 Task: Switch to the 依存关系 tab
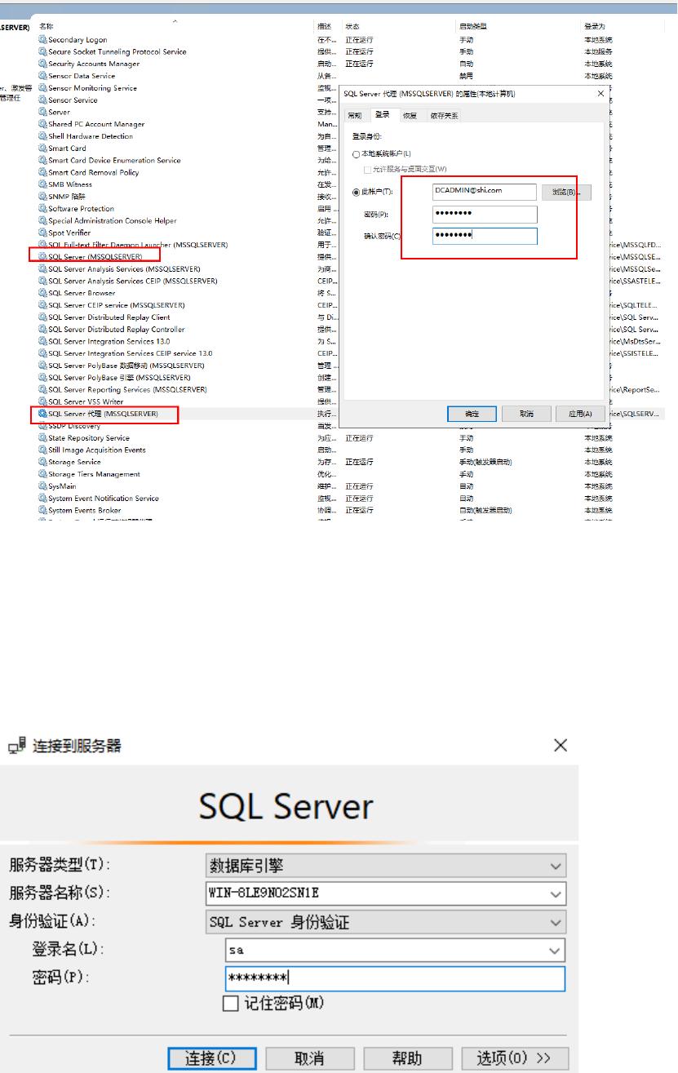pos(444,116)
